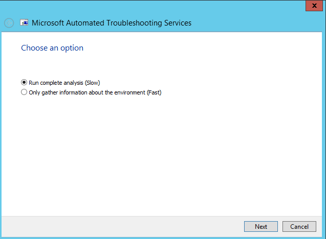Select the Run complete analysis radio button

[x=24, y=82]
